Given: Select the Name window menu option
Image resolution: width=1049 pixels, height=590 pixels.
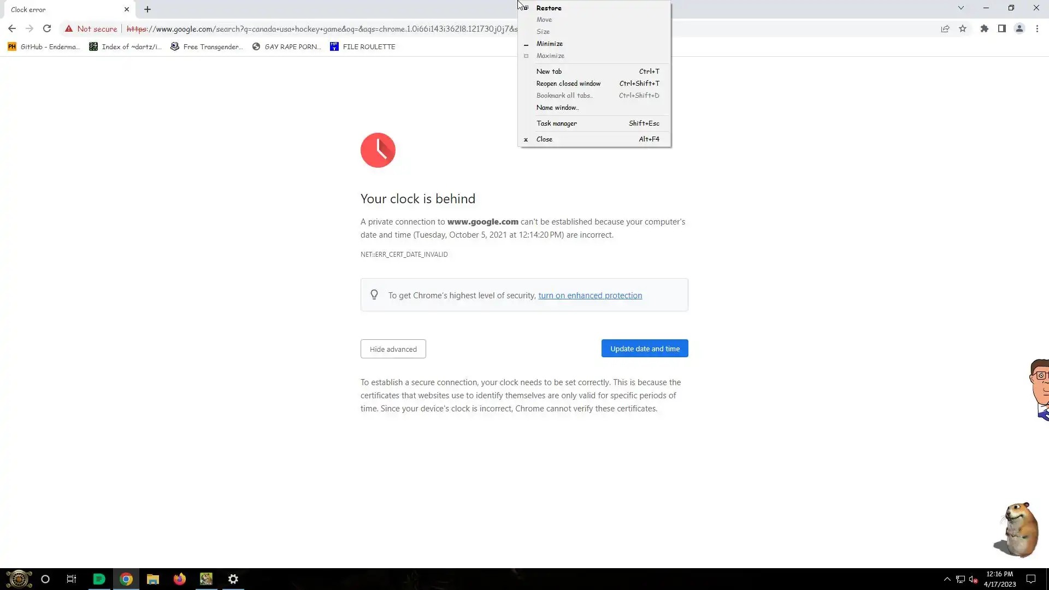Looking at the screenshot, I should tap(557, 108).
